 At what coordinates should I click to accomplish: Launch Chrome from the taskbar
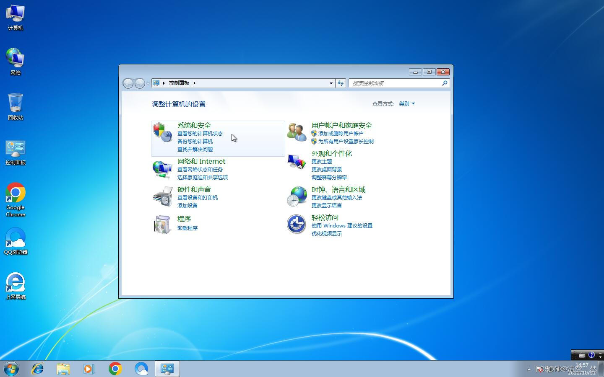point(115,369)
